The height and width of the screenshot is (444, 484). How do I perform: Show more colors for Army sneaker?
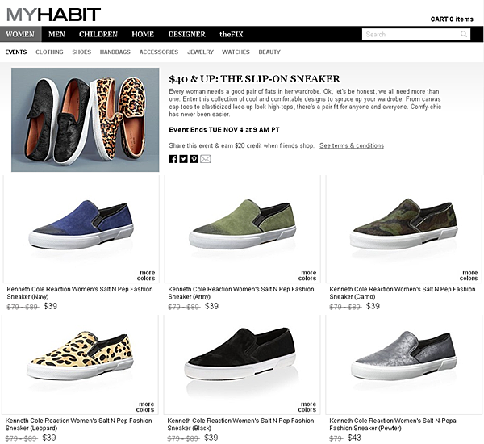point(307,275)
